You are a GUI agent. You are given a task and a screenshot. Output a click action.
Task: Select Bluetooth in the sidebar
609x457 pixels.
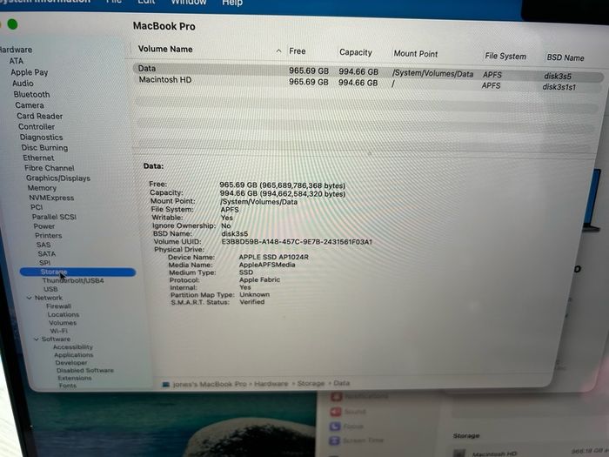pyautogui.click(x=31, y=94)
